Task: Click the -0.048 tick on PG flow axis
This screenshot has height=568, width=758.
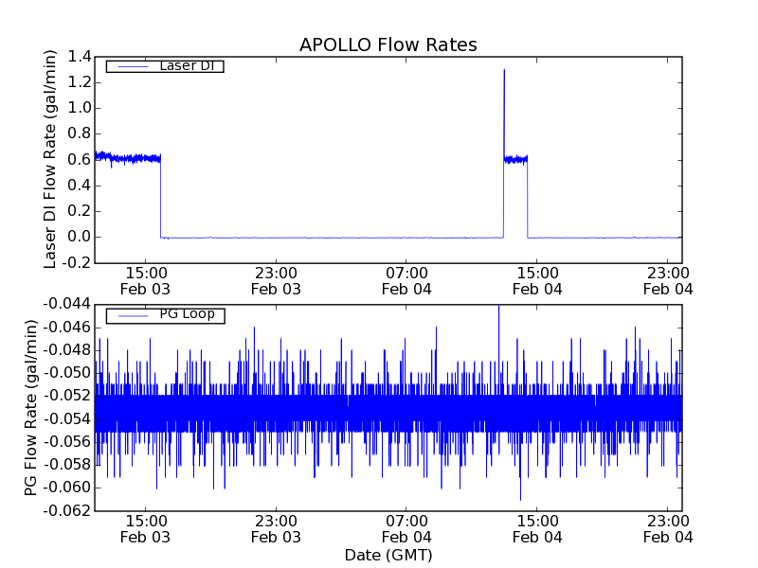Action: click(66, 349)
